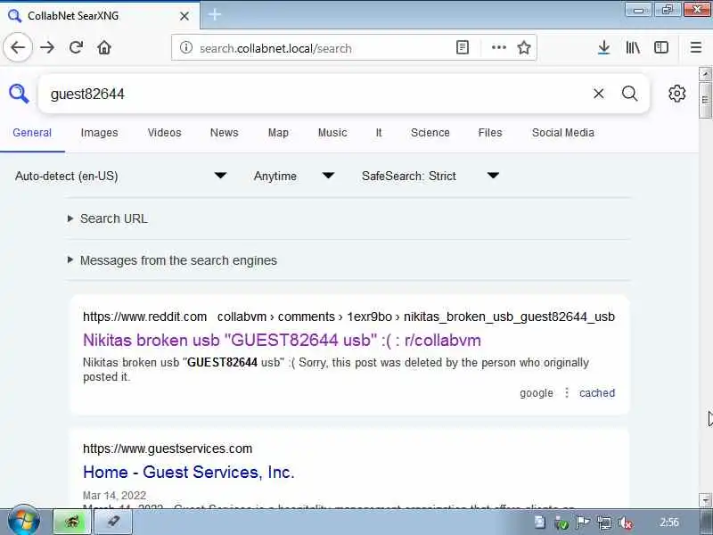
Task: Show the browser sidebar
Action: coord(661,47)
